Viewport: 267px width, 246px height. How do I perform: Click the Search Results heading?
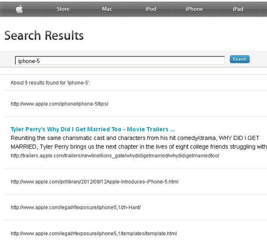44,36
